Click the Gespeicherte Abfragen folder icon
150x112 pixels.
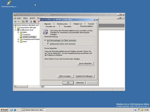click(x=18, y=28)
